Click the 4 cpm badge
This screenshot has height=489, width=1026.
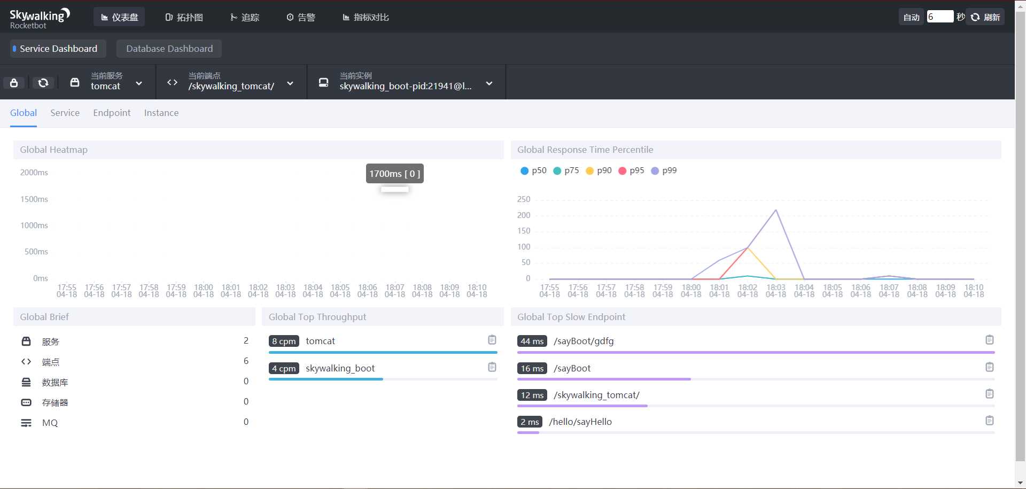click(284, 368)
